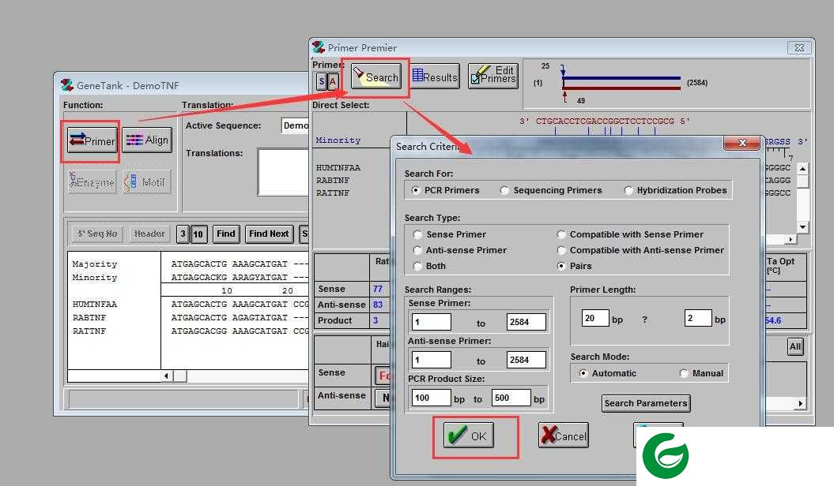Viewport: 834px width, 486px height.
Task: Open the Align function in GeneTank
Action: 147,140
